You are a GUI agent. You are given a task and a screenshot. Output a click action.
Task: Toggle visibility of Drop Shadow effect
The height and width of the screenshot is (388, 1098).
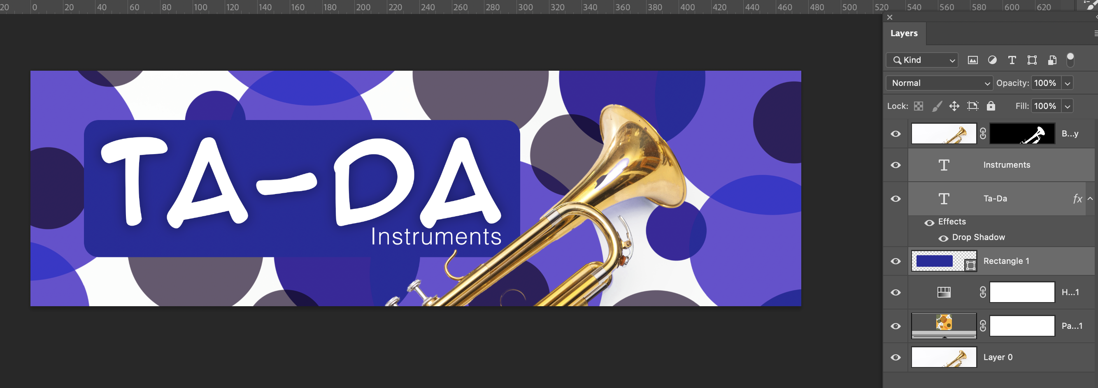click(x=943, y=238)
